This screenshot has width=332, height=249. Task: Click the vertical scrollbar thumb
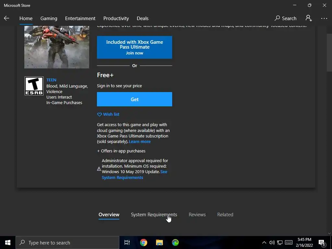click(x=329, y=53)
